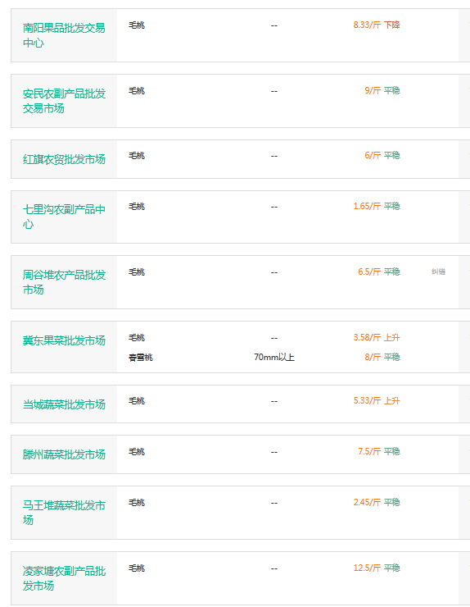Click the 7.5/斤 price entry
The width and height of the screenshot is (470, 607).
pyautogui.click(x=379, y=452)
